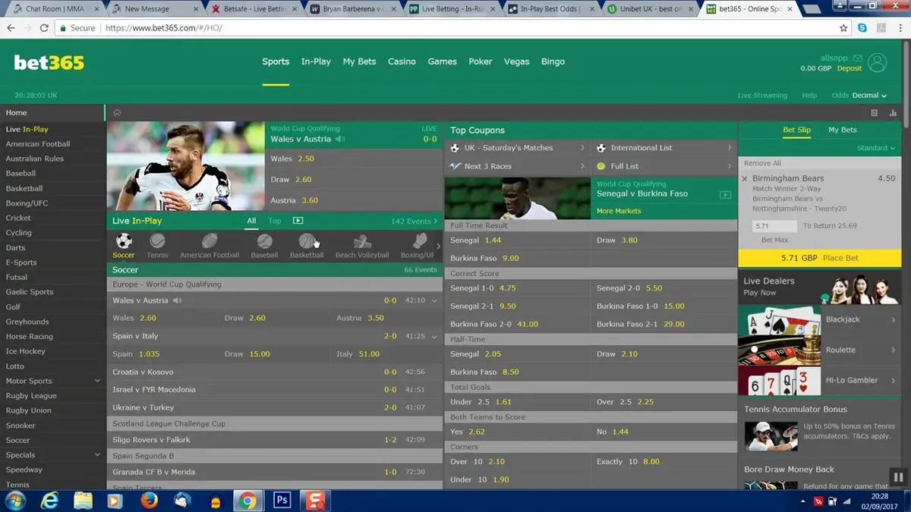911x512 pixels.
Task: Click the Deposit link
Action: [850, 68]
